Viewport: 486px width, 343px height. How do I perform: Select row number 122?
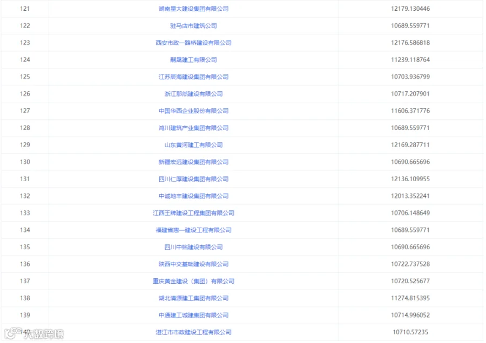(25, 26)
